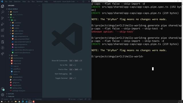Open the View menu
The width and height of the screenshot is (183, 103).
24,1
